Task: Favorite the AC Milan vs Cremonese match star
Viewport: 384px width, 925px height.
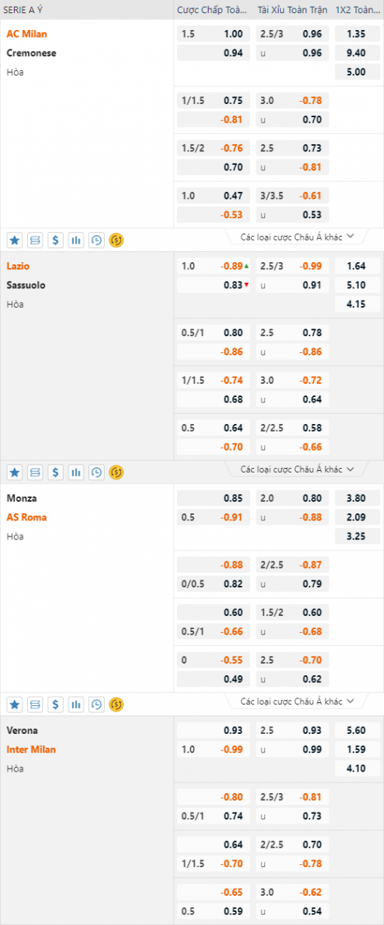Action: point(15,240)
